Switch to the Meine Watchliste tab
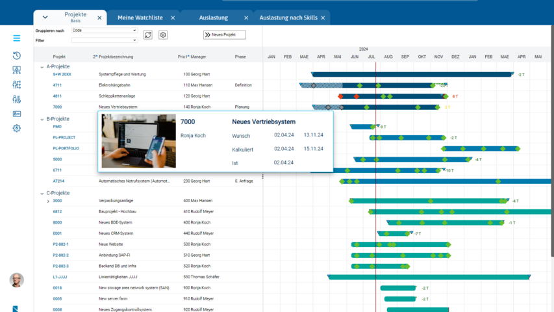Viewport: 554px width, 312px height. tap(140, 18)
